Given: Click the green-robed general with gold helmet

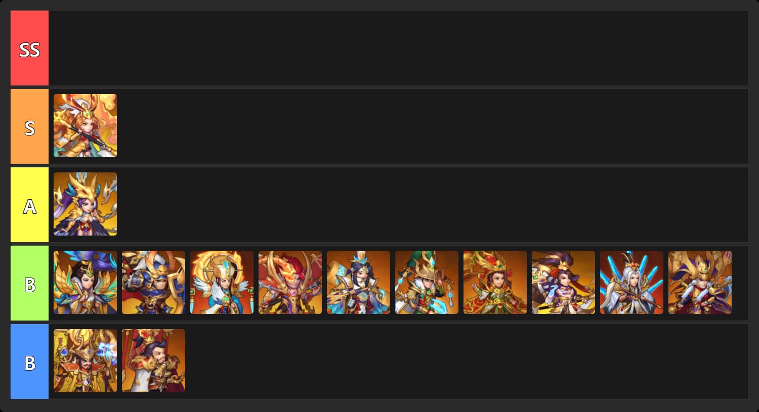Looking at the screenshot, I should (427, 282).
